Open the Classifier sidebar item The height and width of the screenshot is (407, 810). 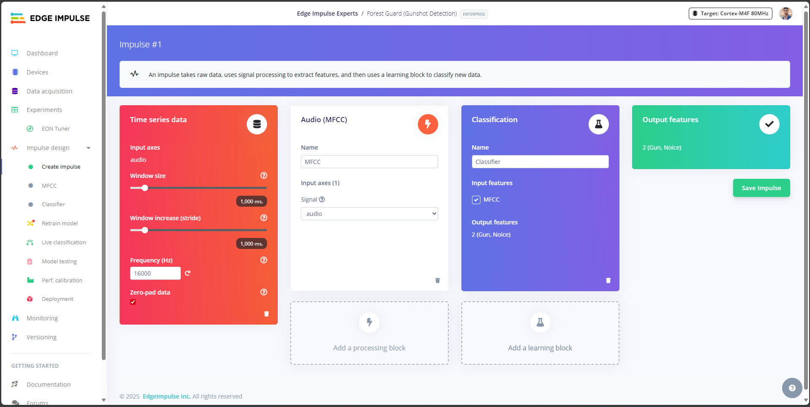click(53, 205)
